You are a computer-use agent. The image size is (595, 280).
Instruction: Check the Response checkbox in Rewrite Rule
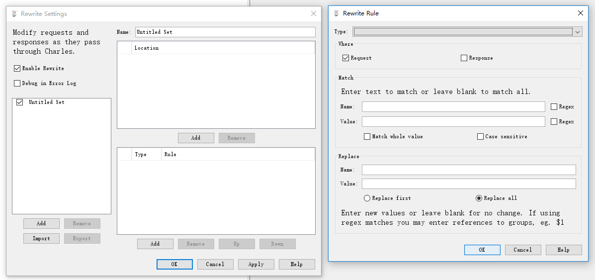(464, 58)
